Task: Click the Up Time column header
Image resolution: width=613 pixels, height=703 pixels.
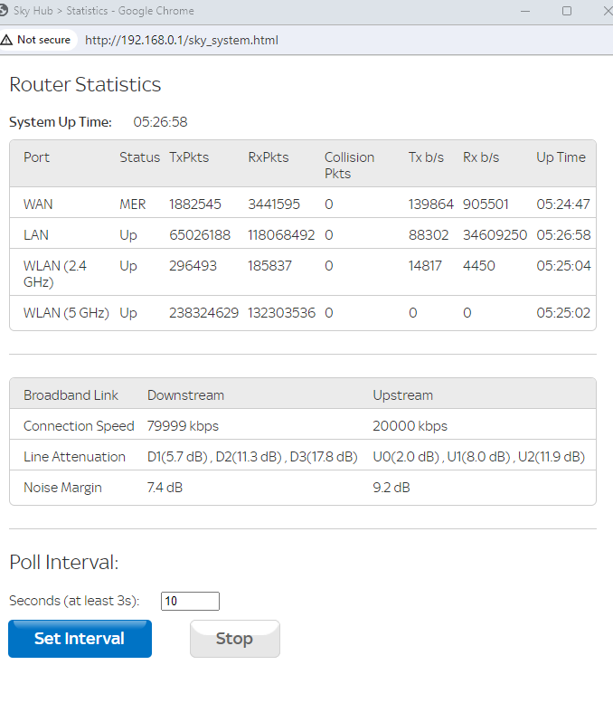Action: pos(561,157)
